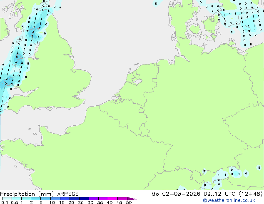
Task: Click the '0.5' legend scale label
Action: click(15, 202)
